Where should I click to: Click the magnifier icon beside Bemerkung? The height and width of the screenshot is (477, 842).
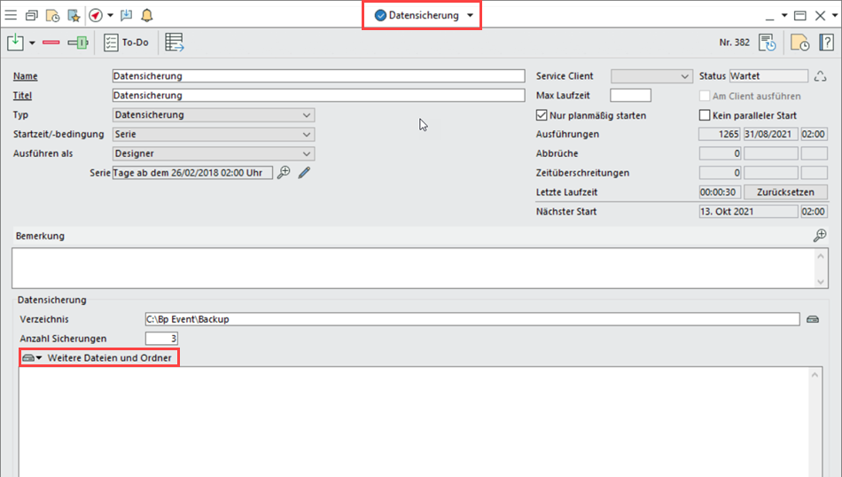(820, 236)
